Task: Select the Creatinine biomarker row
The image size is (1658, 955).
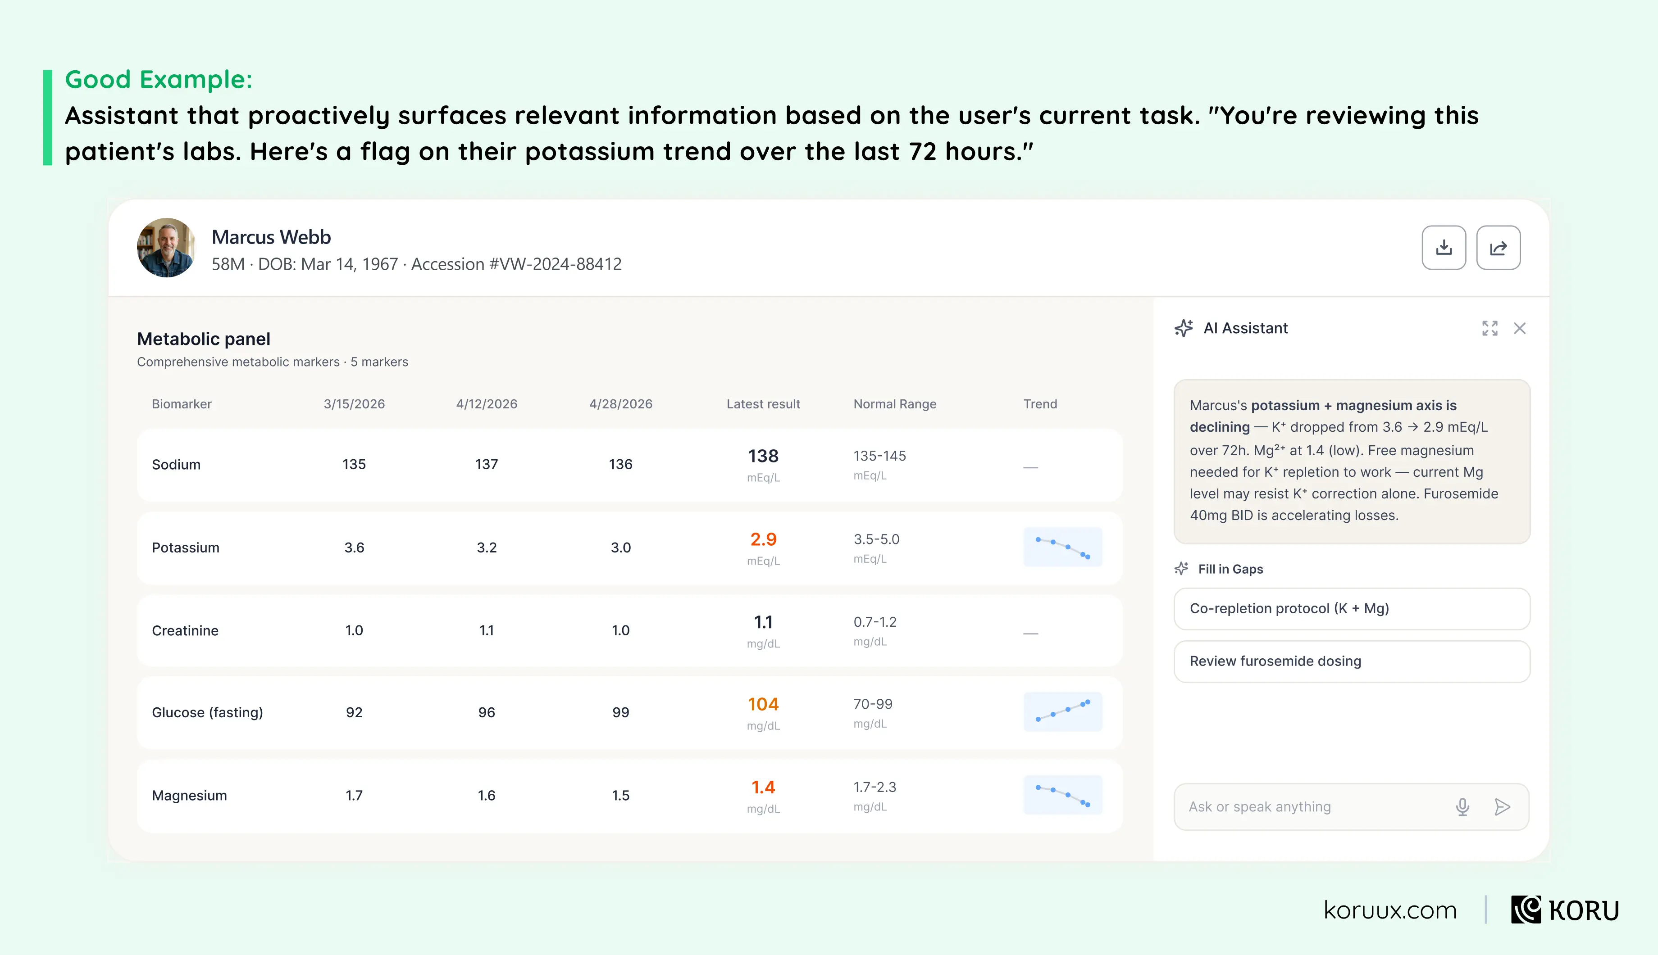Action: (629, 630)
